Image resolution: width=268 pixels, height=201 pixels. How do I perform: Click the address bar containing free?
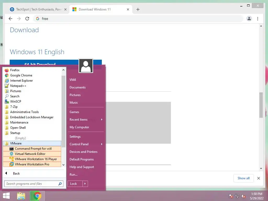click(138, 19)
